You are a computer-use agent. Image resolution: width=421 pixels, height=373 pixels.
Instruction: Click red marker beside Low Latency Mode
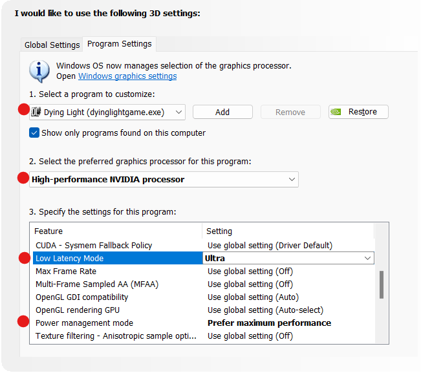pos(25,259)
